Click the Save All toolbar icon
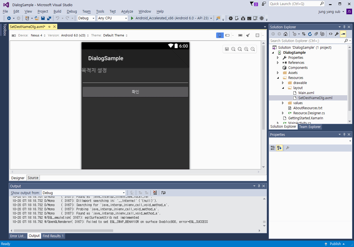 click(49, 18)
